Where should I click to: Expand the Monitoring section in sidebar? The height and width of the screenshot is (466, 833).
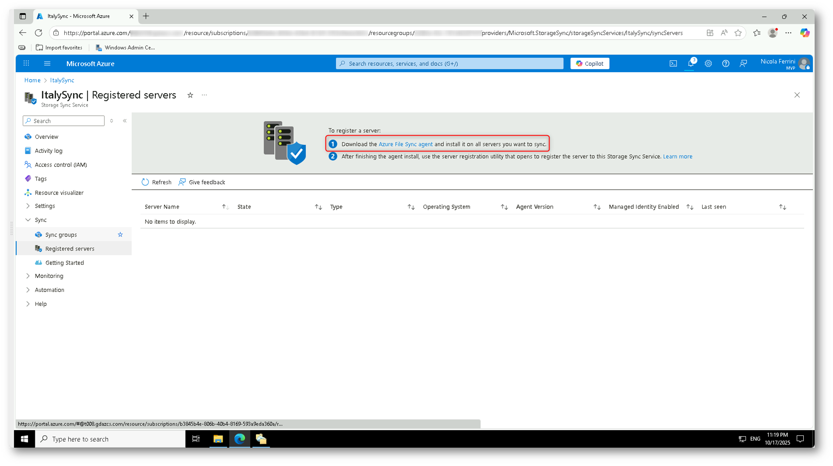(28, 276)
